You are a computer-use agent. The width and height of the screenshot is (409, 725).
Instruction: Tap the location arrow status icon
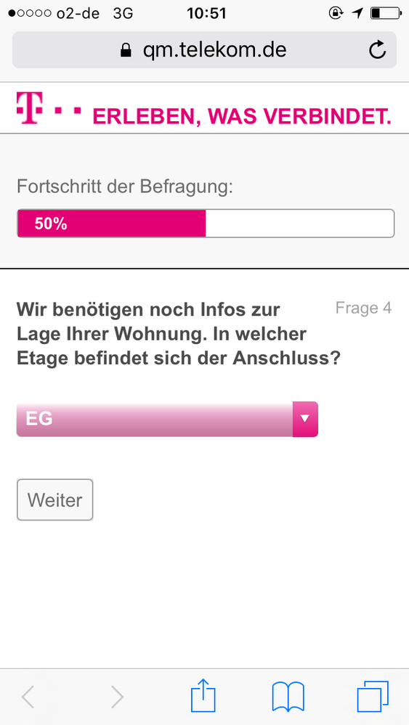(357, 13)
